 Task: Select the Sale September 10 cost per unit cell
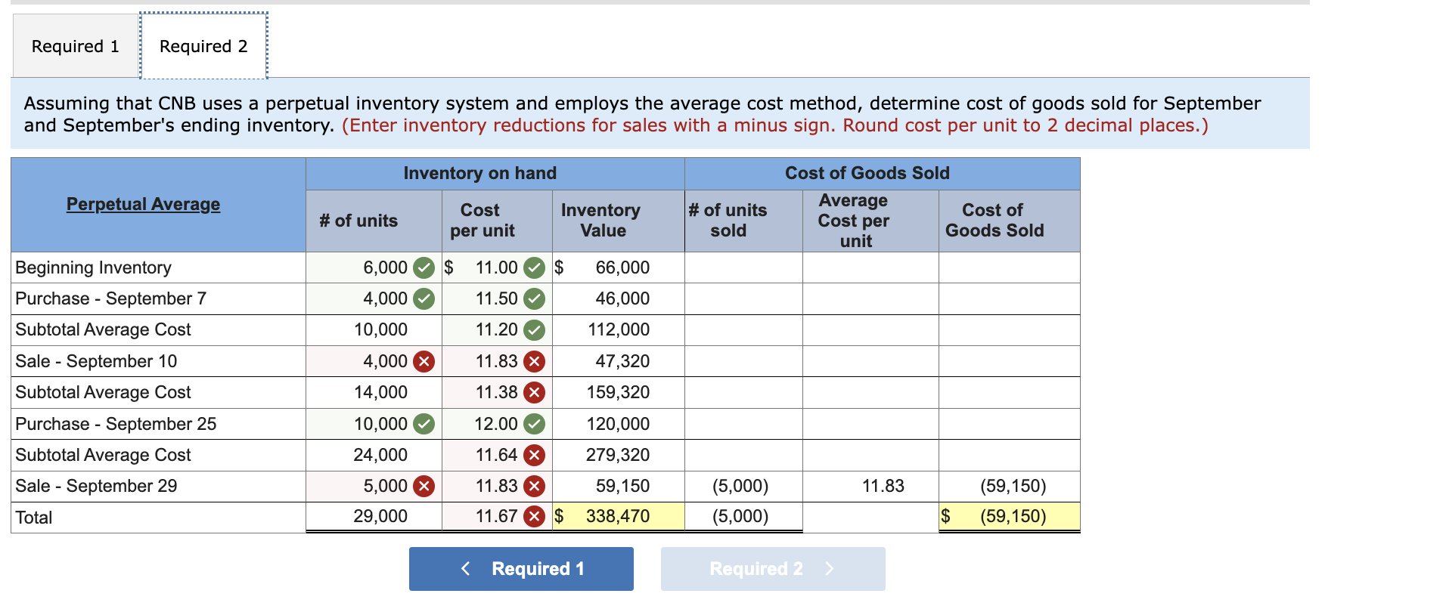pyautogui.click(x=497, y=361)
